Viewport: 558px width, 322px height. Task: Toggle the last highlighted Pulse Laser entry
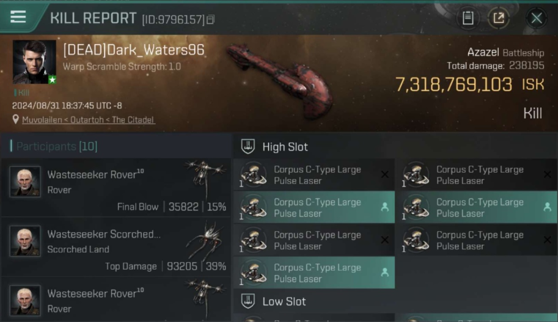tap(314, 273)
